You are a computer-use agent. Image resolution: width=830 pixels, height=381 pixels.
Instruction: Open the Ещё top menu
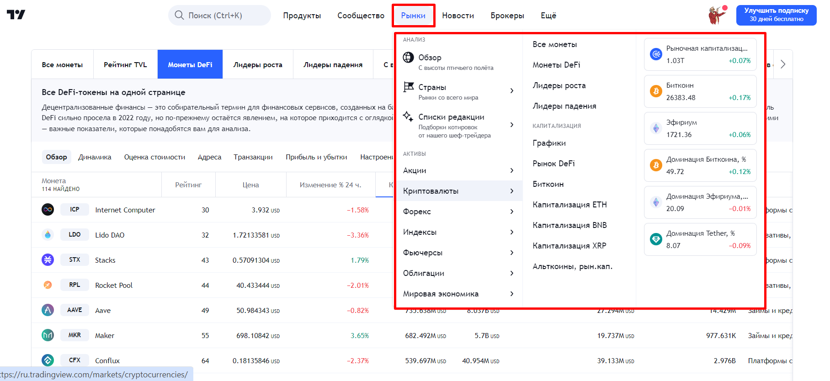548,16
